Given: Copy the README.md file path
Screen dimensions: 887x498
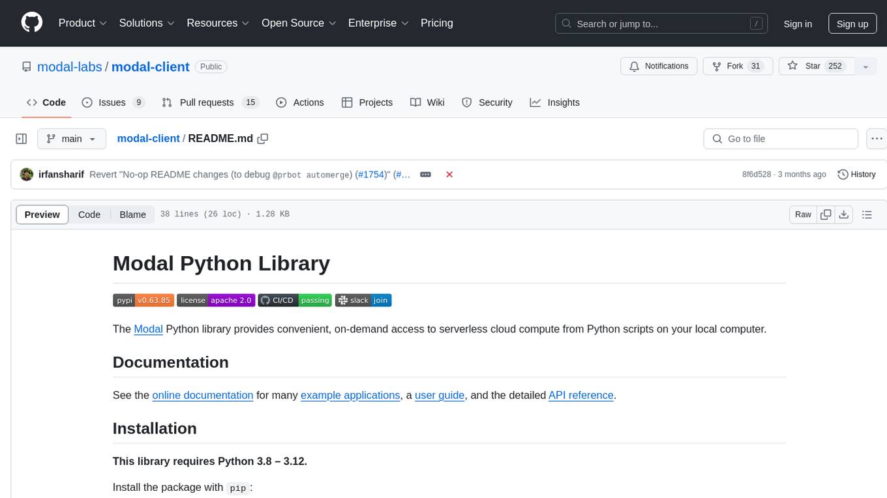Looking at the screenshot, I should pyautogui.click(x=263, y=139).
